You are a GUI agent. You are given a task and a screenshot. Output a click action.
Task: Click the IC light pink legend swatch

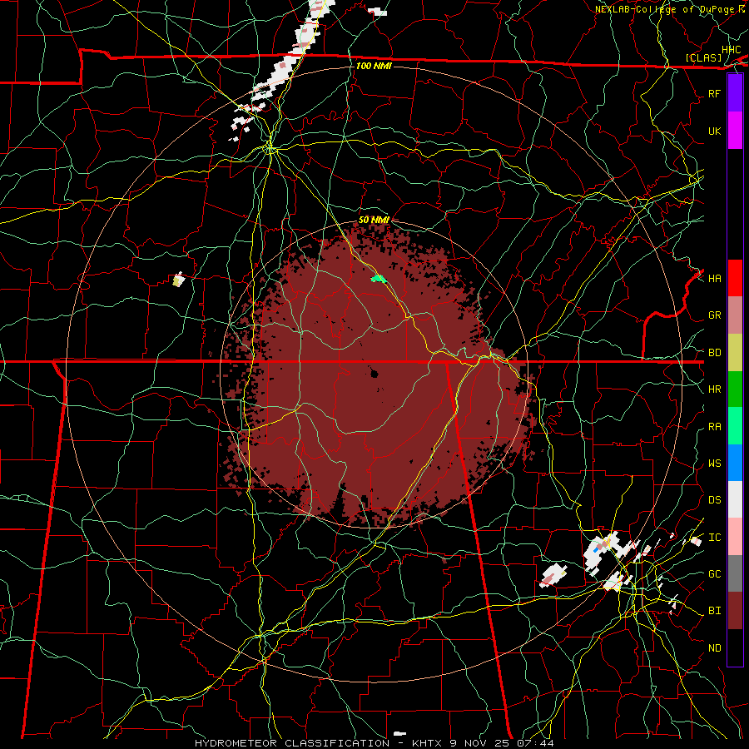pyautogui.click(x=735, y=537)
